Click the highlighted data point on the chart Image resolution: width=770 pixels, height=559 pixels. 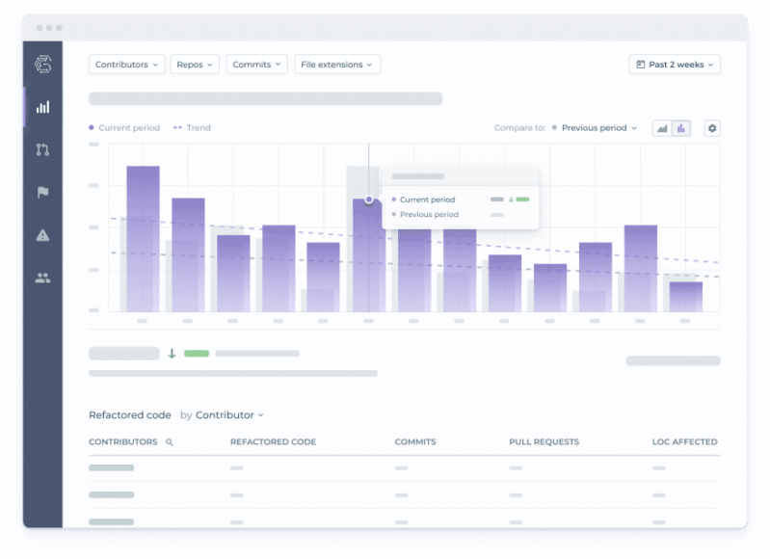pyautogui.click(x=369, y=200)
